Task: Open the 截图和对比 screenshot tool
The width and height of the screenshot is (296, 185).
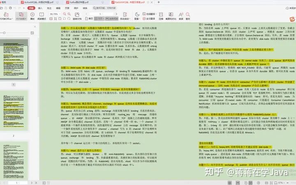Action: tap(171, 16)
